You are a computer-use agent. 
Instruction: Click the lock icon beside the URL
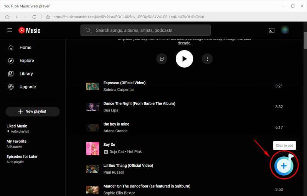[x=48, y=17]
